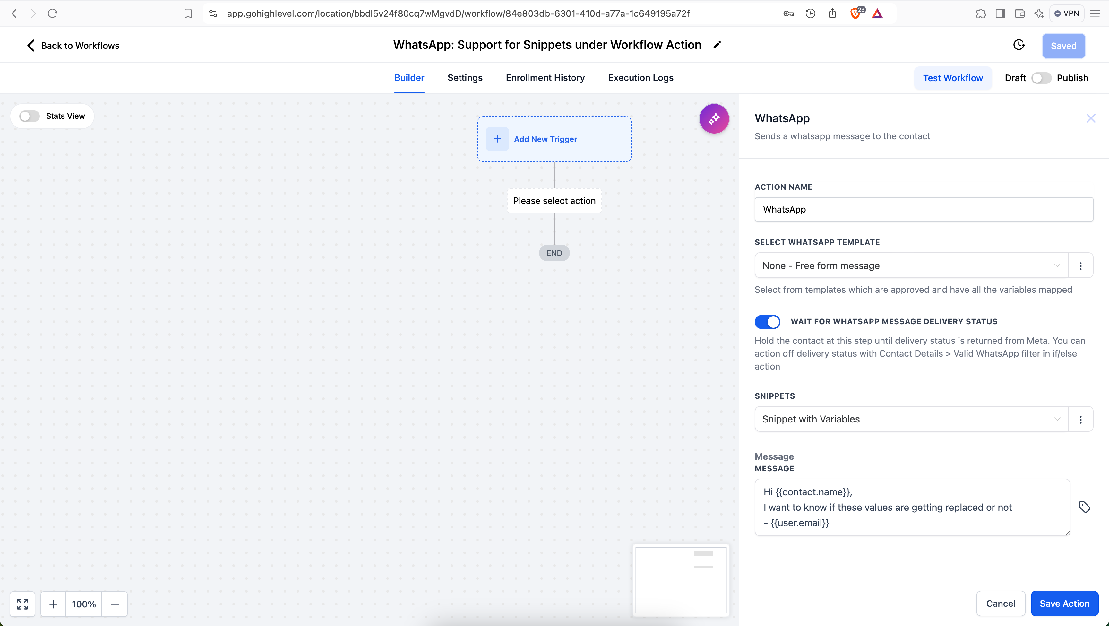Switch to the Settings tab

click(x=465, y=77)
